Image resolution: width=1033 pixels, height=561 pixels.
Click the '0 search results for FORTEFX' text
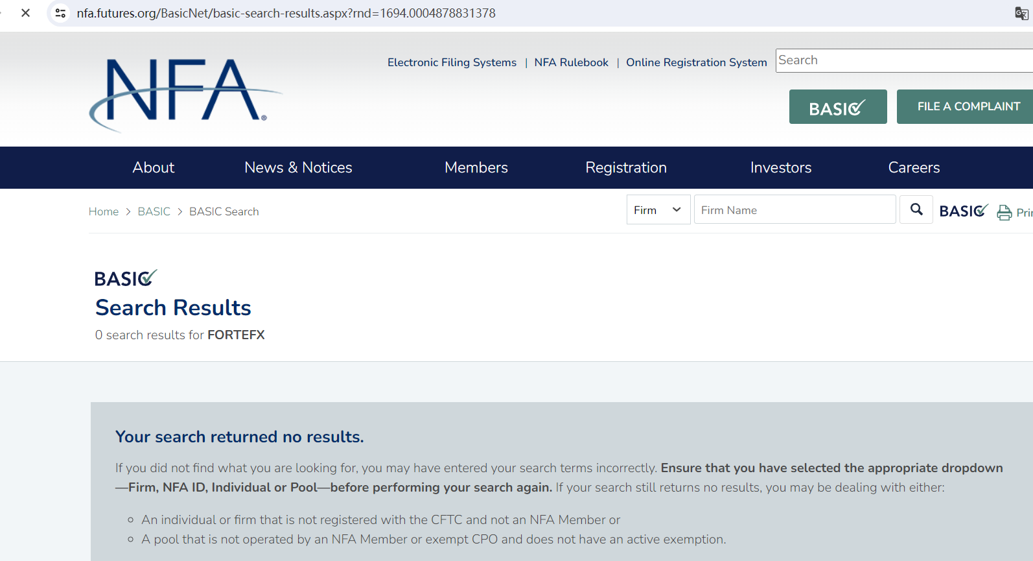(180, 335)
